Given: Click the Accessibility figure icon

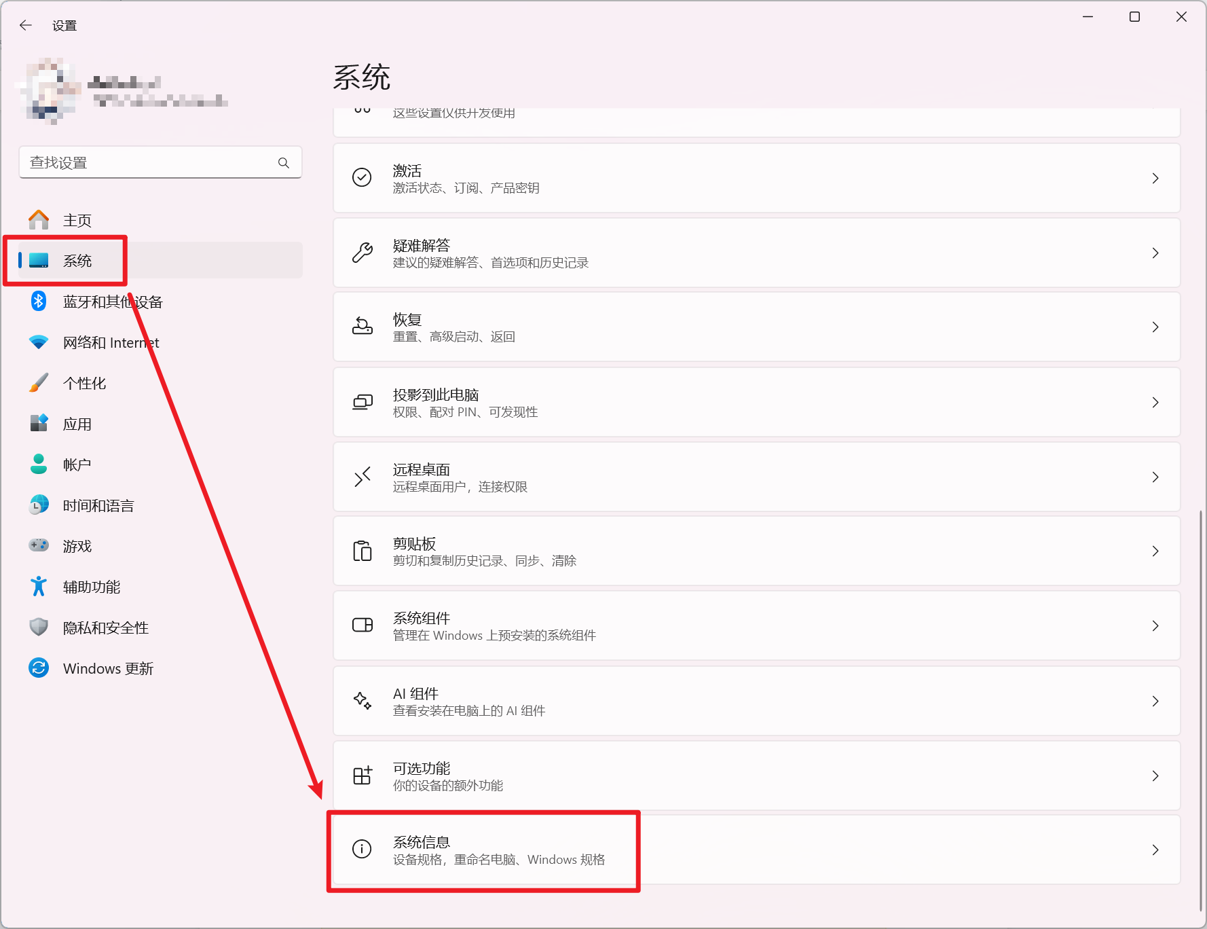Looking at the screenshot, I should point(39,586).
